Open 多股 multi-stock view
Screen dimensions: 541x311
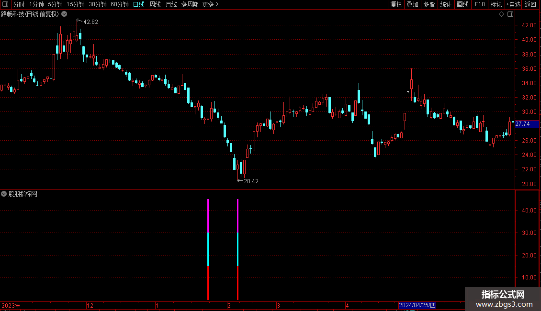pyautogui.click(x=429, y=4)
